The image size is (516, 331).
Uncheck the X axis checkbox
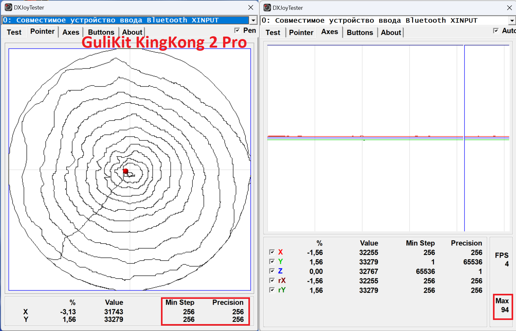point(272,252)
